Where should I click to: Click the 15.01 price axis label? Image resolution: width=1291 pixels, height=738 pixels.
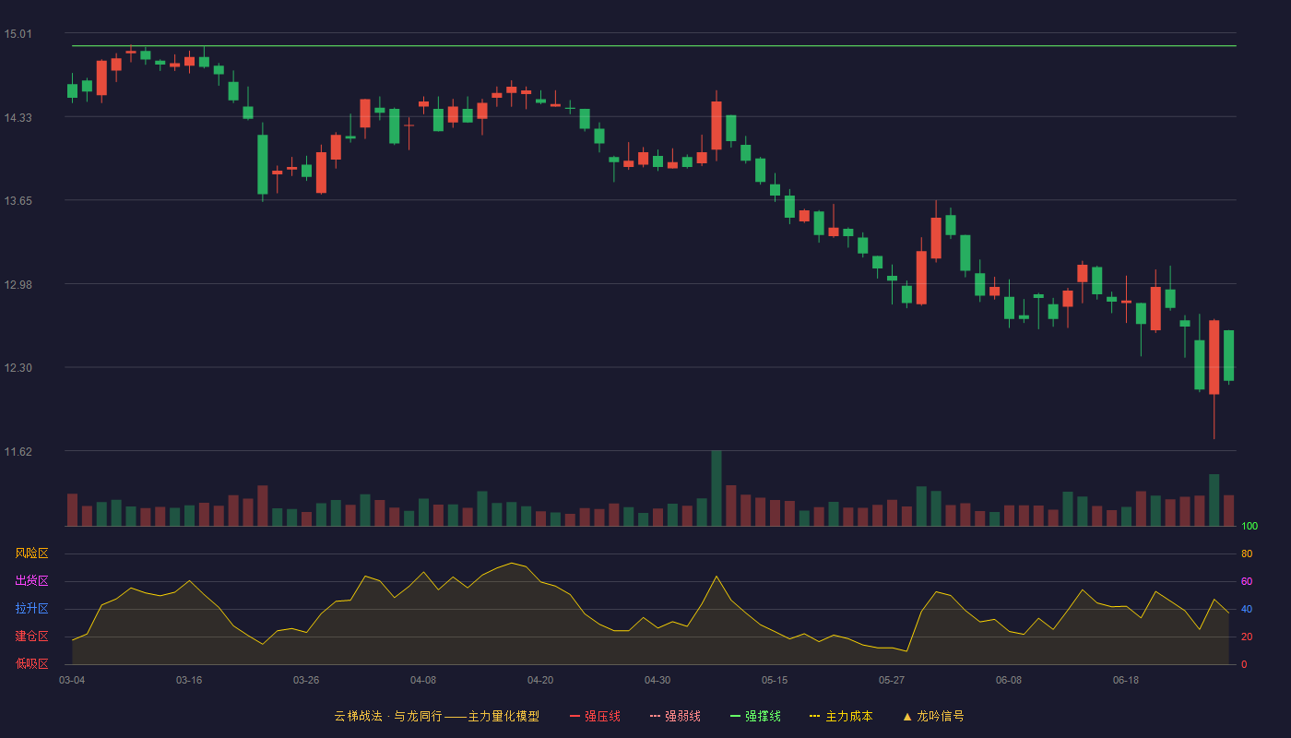coord(18,34)
